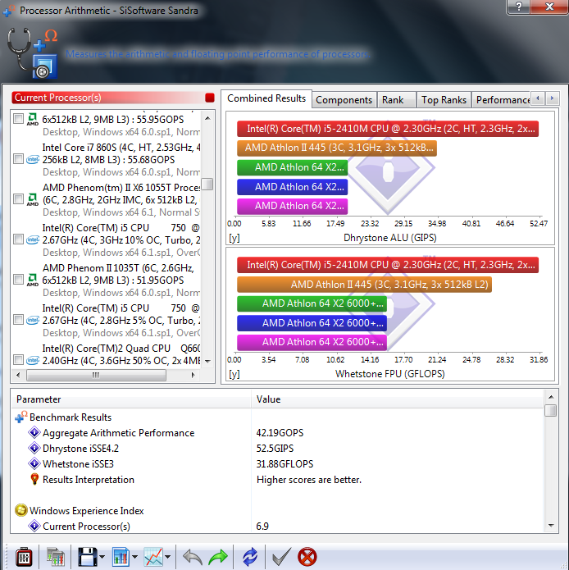Click the diamond icon beside Whetstone iSSE3
The width and height of the screenshot is (569, 570).
coord(34,464)
